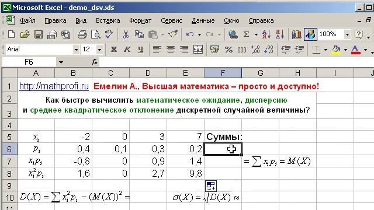Launch the Chart Wizard

[296, 34]
